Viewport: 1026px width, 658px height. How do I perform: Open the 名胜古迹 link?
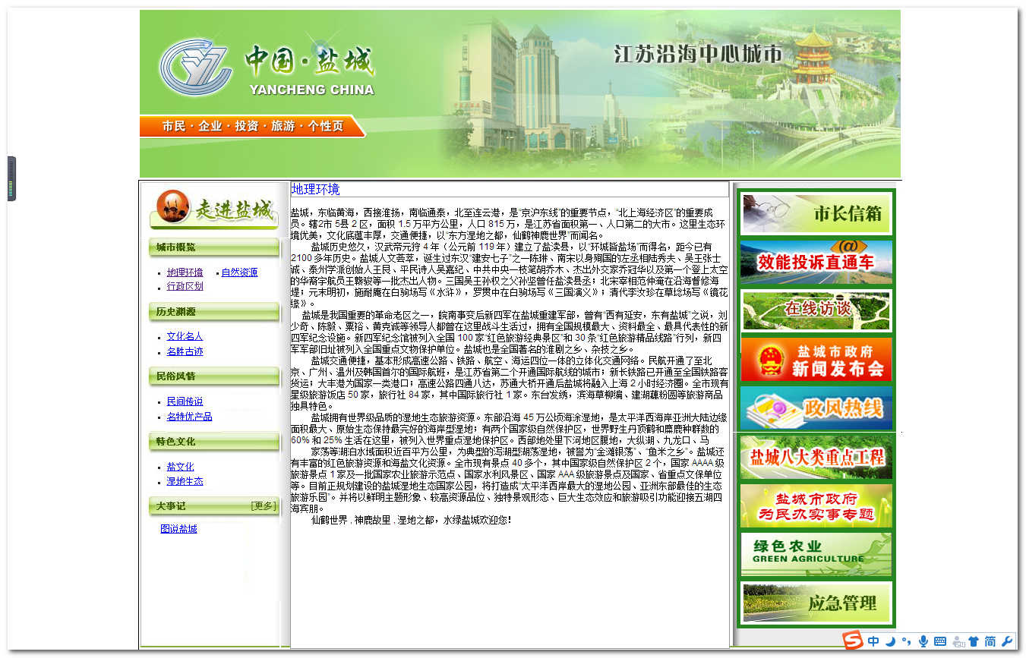185,351
